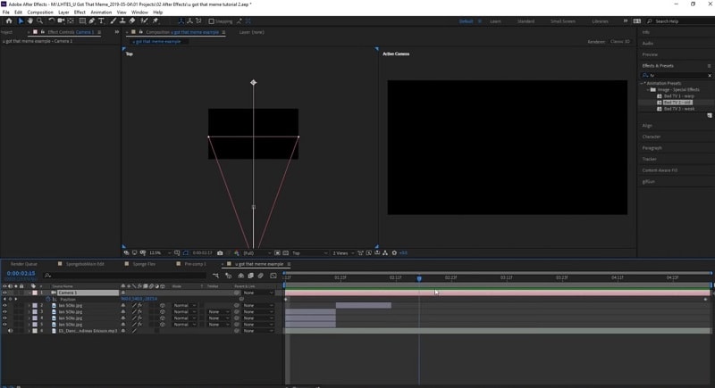Viewport: 715px width, 388px height.
Task: Mute audio of the mp3 layer
Action: (x=10, y=330)
